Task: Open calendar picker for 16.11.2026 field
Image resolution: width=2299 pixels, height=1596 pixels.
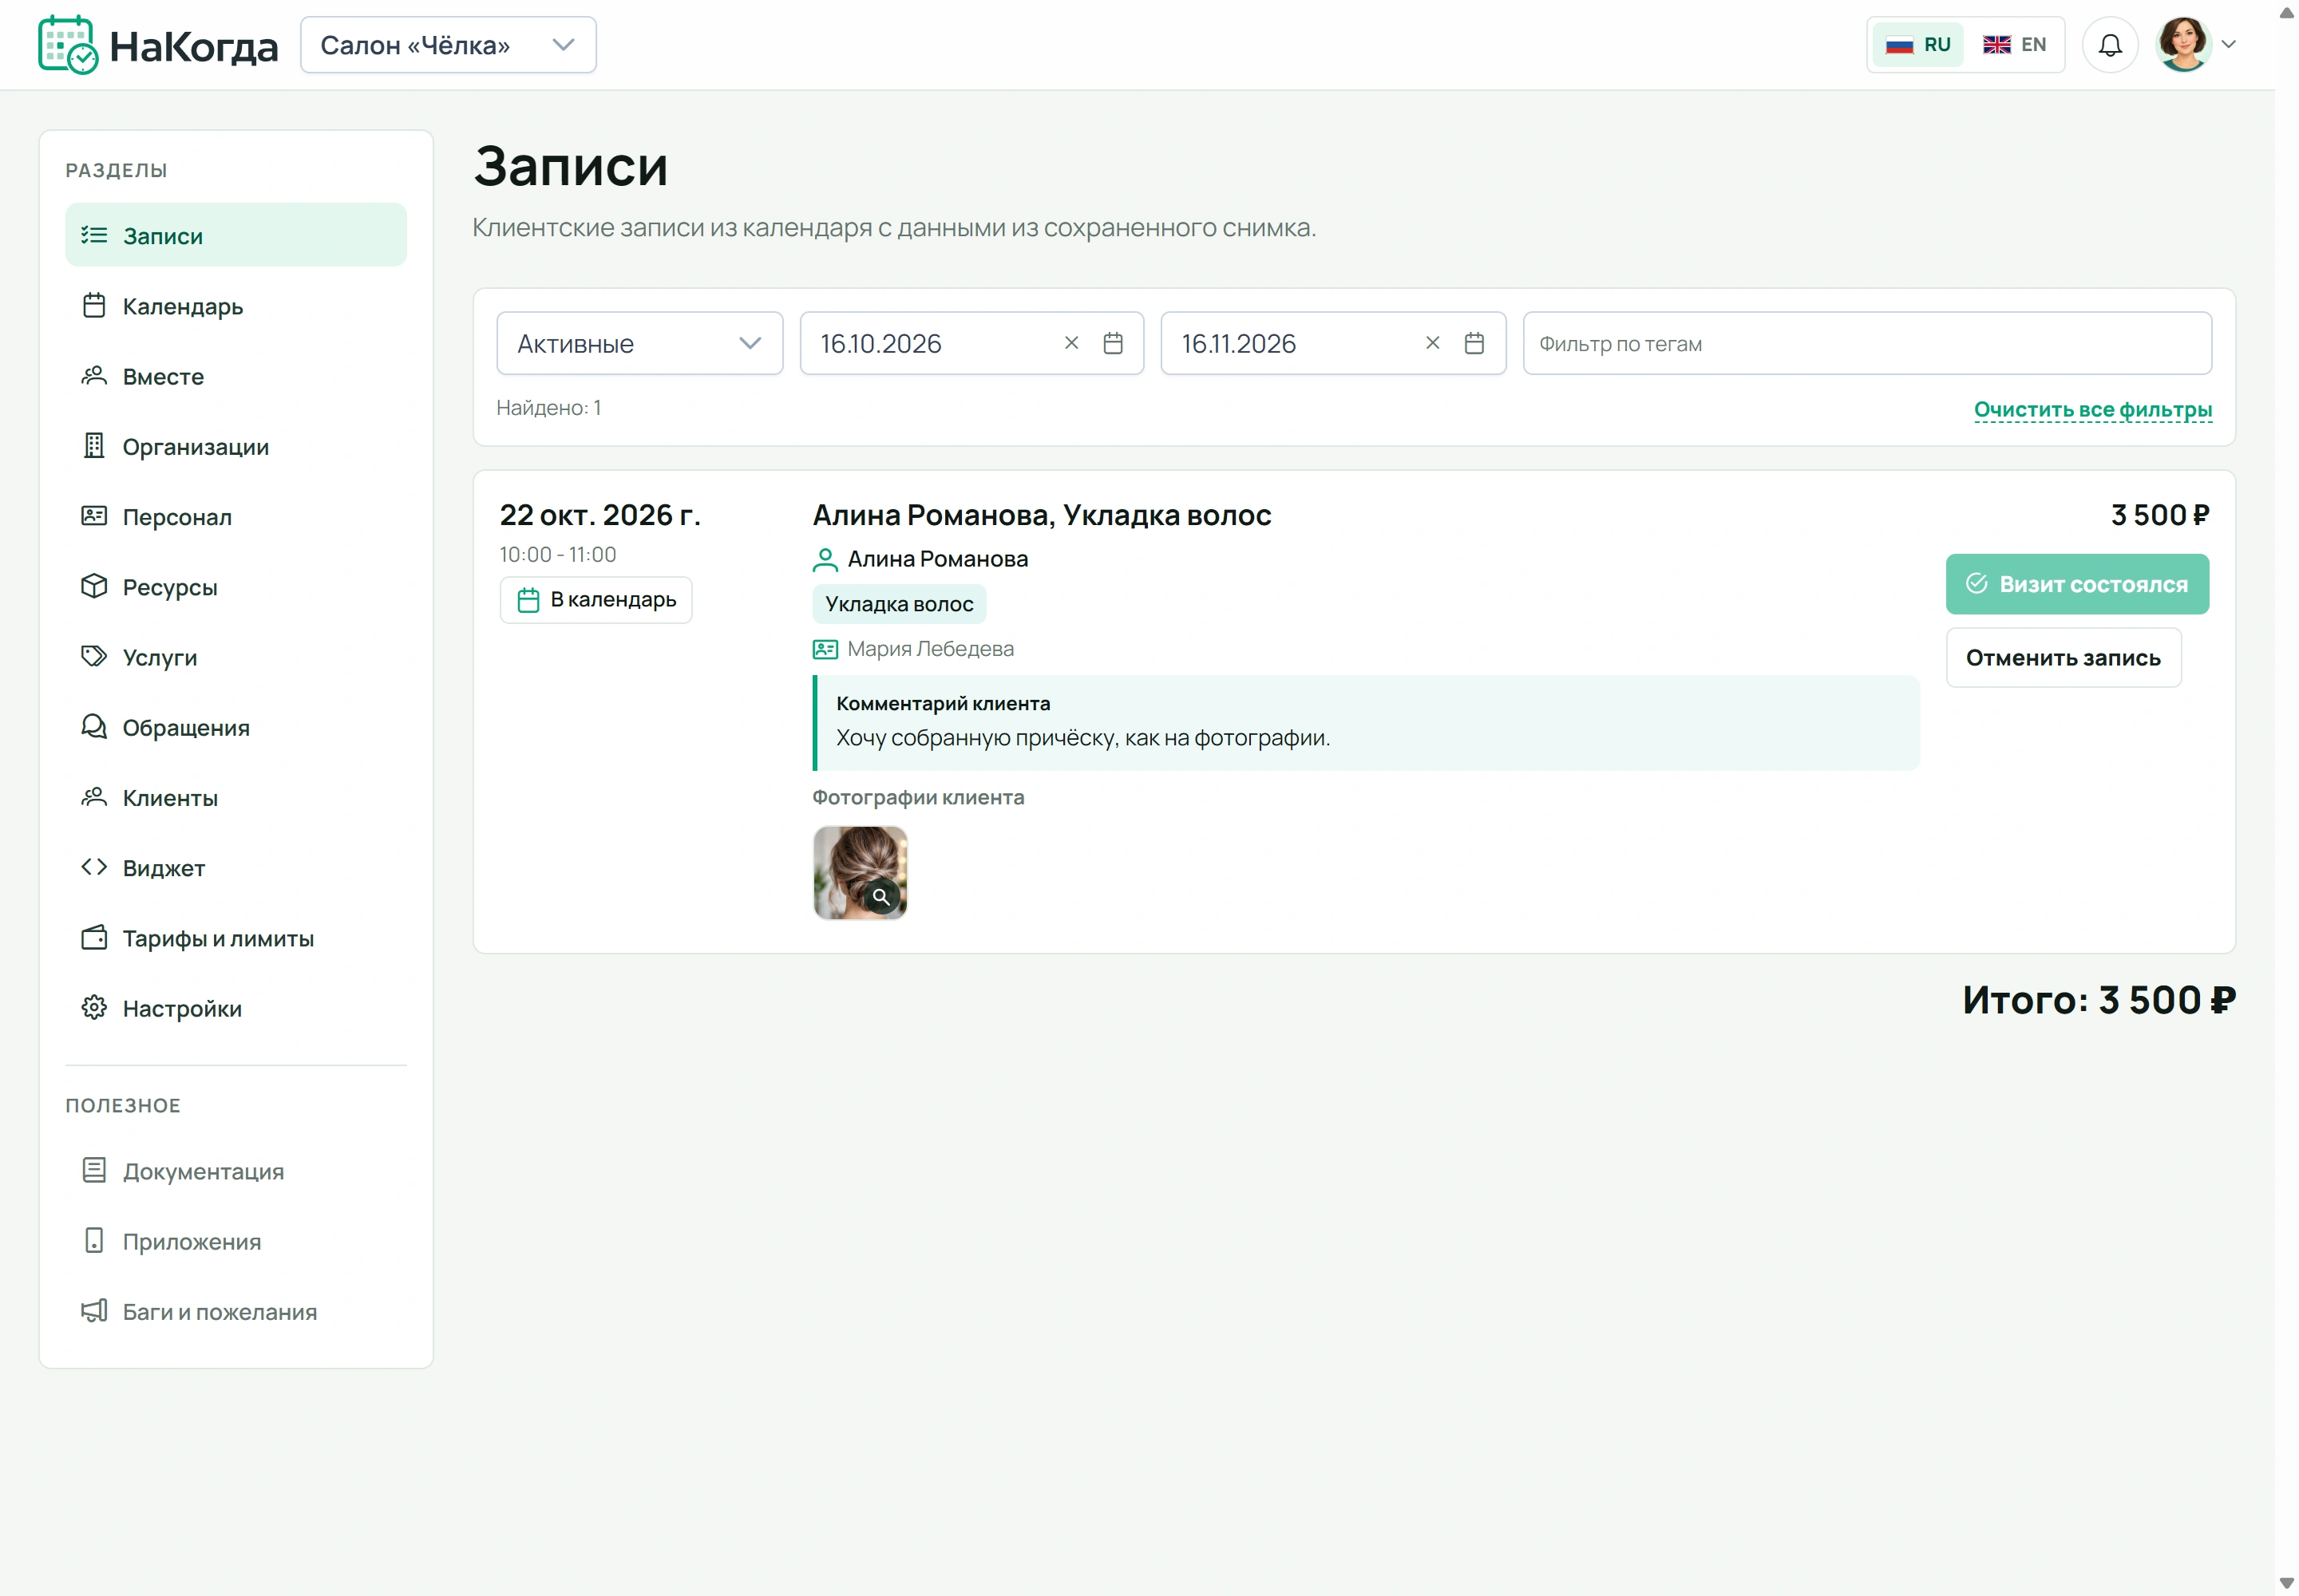Action: [1474, 343]
